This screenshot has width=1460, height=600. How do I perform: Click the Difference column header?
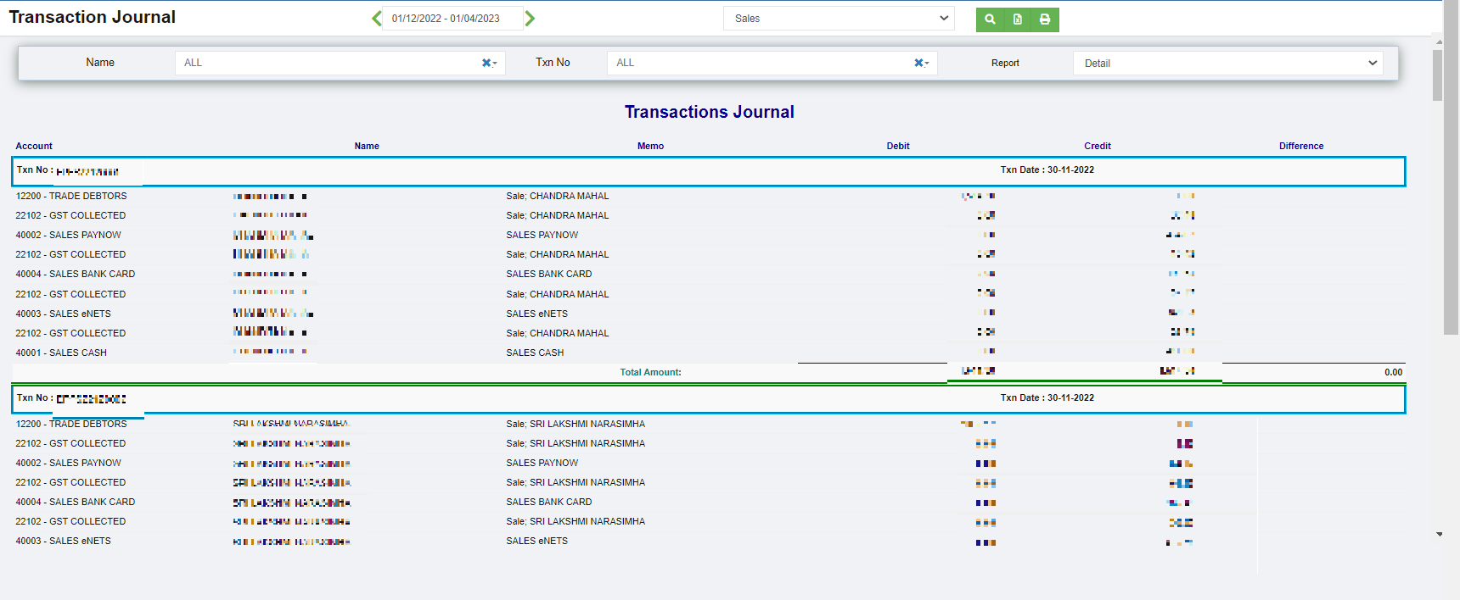1300,146
